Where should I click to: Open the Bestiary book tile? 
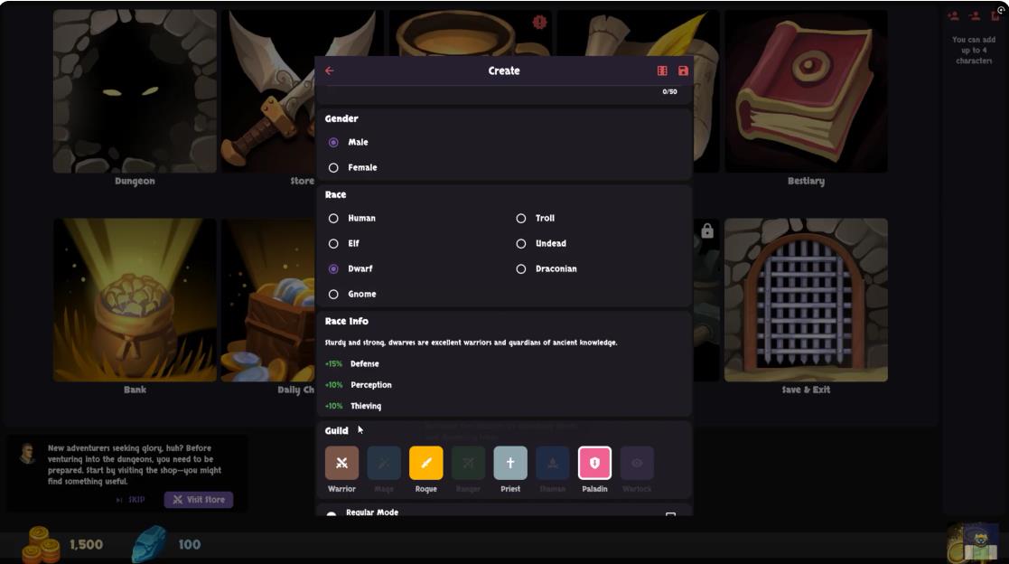click(x=805, y=91)
